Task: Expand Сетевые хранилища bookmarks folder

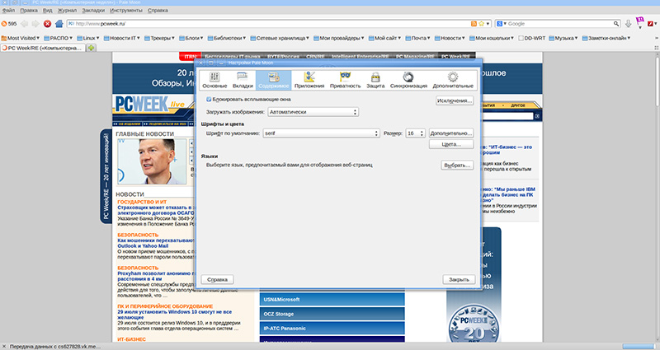Action: coord(280,38)
